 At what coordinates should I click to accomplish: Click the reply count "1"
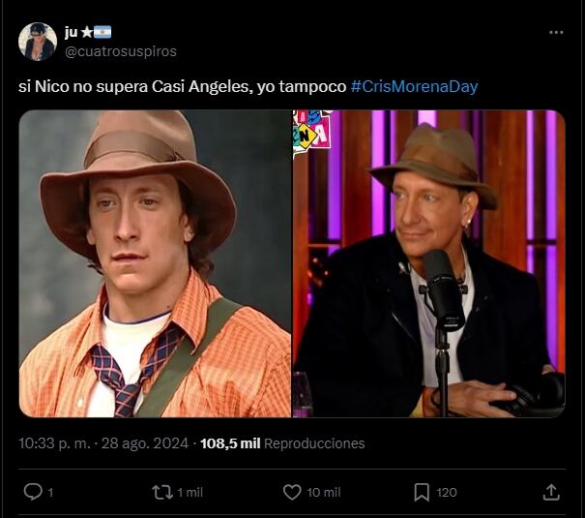50,493
